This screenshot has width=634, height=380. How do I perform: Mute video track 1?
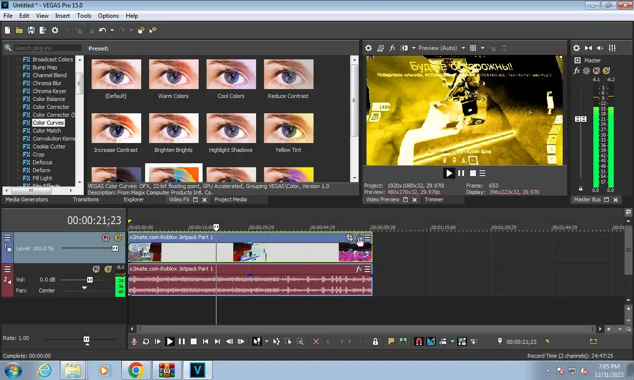106,237
